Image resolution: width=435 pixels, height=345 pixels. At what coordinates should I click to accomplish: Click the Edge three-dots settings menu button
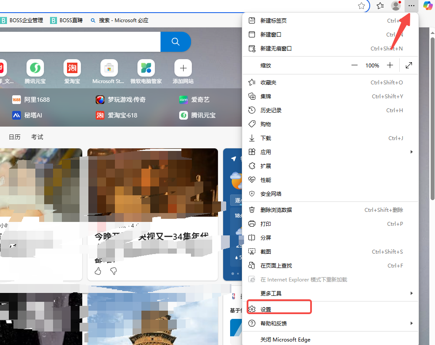point(411,6)
